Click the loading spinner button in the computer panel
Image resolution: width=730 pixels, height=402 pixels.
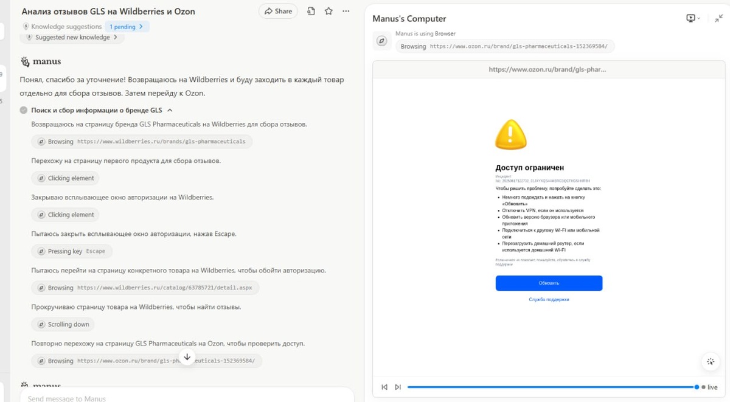click(711, 362)
